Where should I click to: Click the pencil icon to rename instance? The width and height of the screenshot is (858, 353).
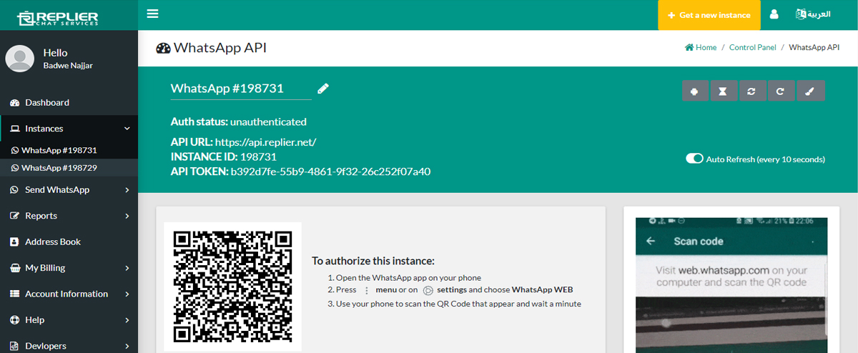click(x=323, y=89)
